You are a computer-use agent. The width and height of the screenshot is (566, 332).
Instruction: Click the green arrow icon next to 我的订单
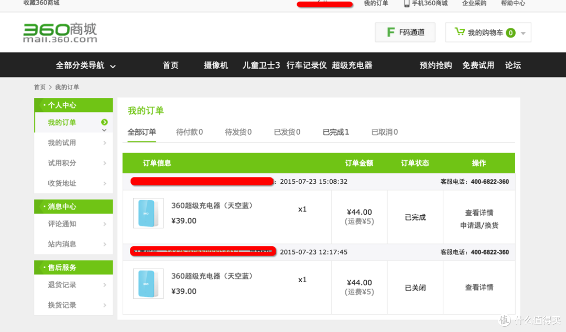104,123
